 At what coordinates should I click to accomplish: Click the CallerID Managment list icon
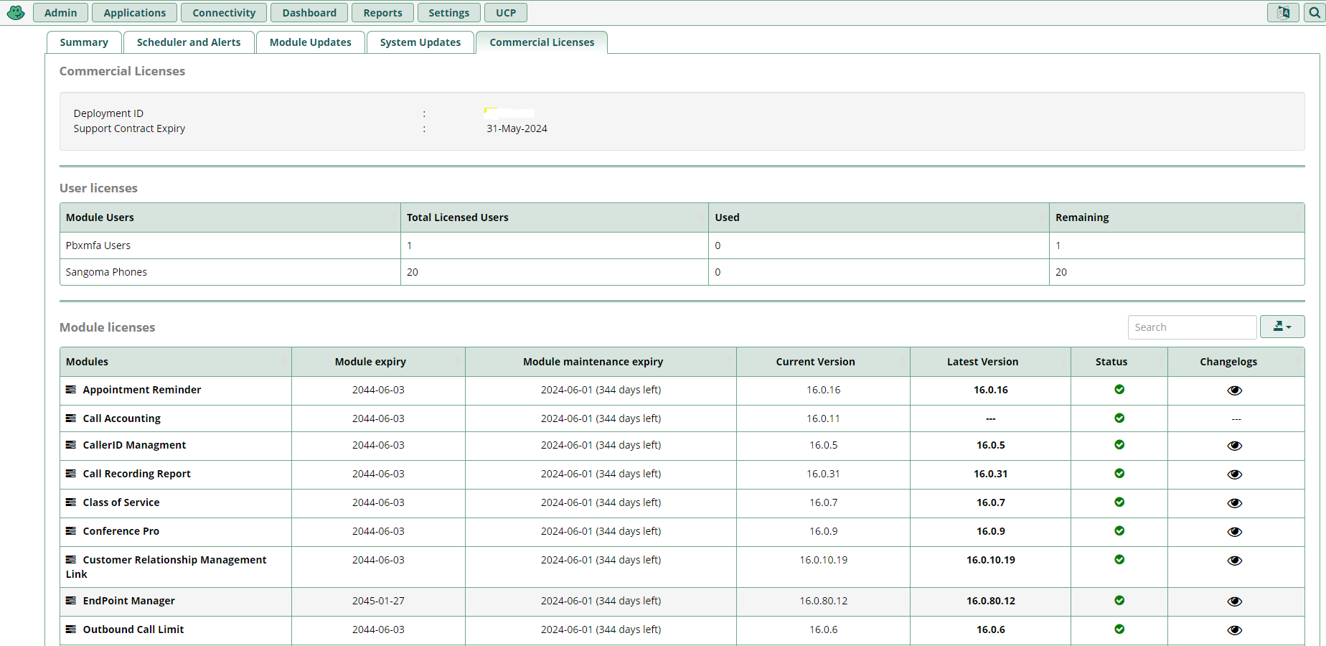(x=71, y=445)
